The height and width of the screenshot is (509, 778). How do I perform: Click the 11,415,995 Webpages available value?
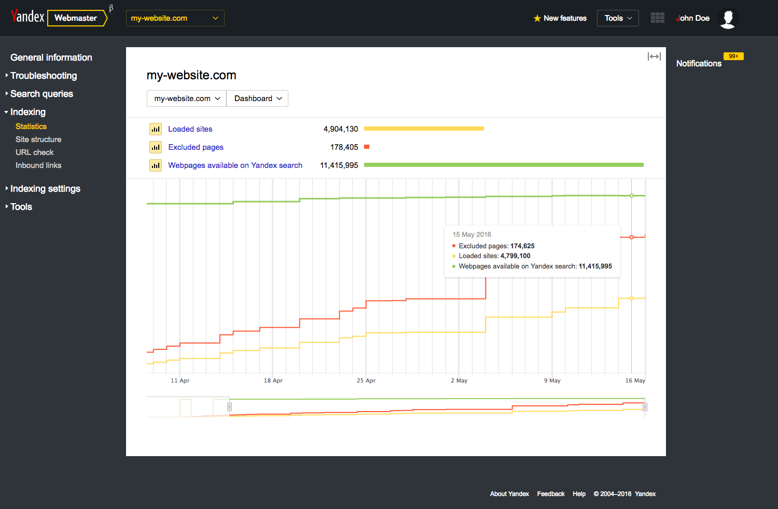[339, 165]
